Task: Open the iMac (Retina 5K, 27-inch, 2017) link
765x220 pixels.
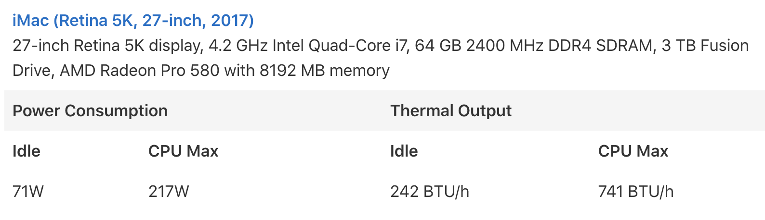Action: [133, 21]
